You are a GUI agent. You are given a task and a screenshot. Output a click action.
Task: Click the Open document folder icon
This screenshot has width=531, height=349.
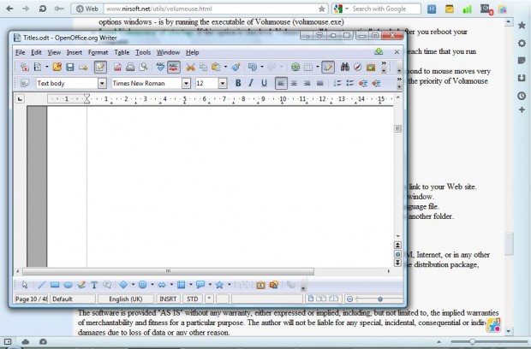[x=57, y=67]
